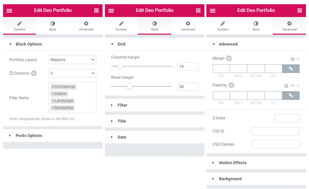Click widgets grid icon in the right panel
Image resolution: width=309 pixels, height=189 pixels.
pos(299,10)
